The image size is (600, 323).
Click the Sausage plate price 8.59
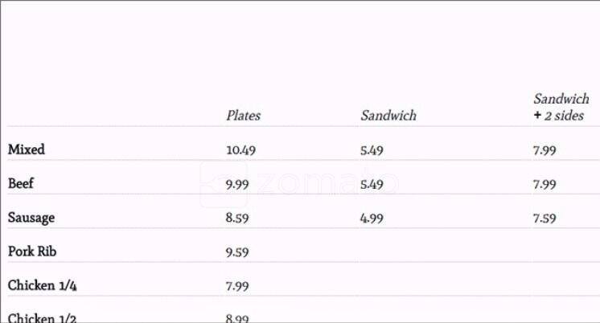(x=237, y=218)
